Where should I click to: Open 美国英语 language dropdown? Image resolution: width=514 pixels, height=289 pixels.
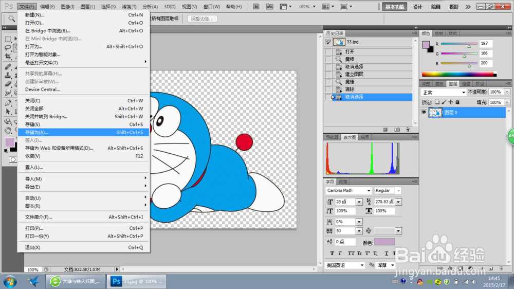tap(362, 265)
